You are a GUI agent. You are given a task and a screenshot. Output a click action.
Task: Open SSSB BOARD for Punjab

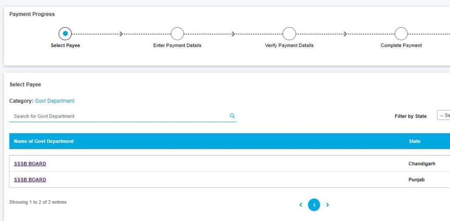[30, 180]
